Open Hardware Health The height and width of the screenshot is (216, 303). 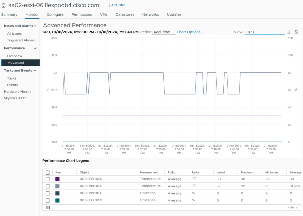[17, 91]
